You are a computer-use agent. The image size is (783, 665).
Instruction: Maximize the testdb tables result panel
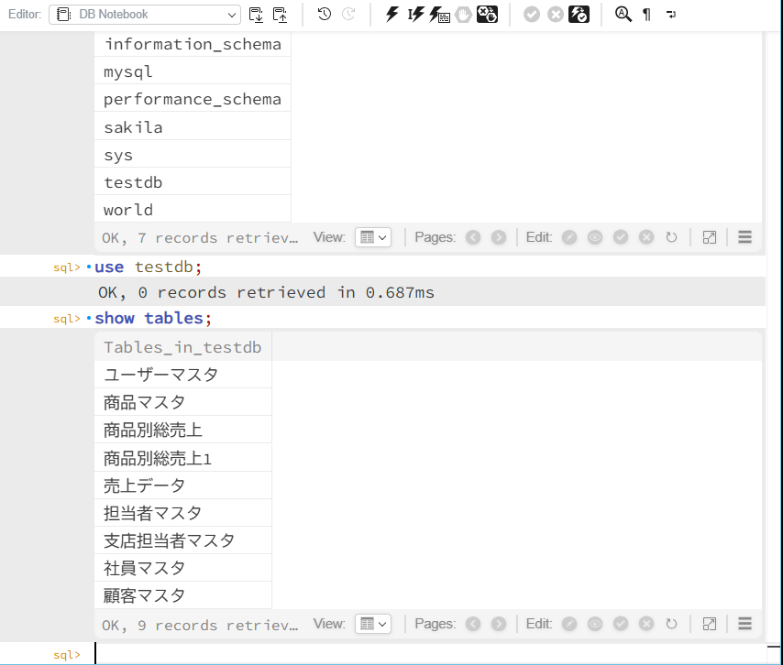(709, 624)
